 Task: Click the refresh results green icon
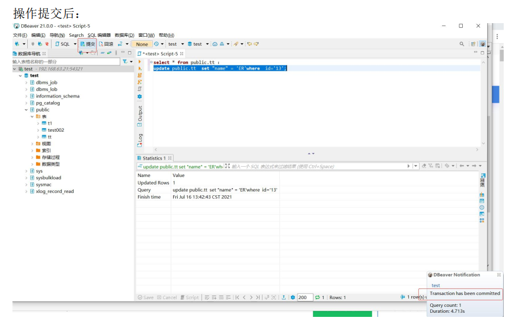(x=318, y=297)
